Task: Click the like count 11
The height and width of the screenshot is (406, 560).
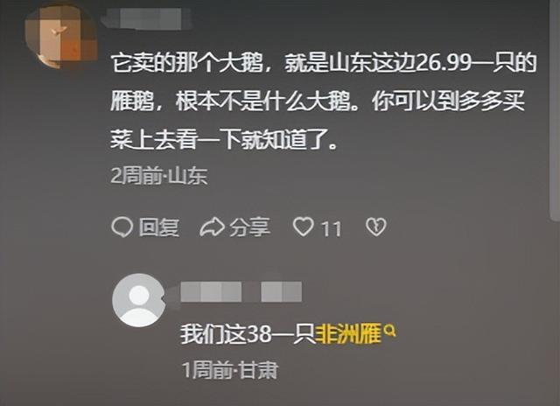Action: 332,228
